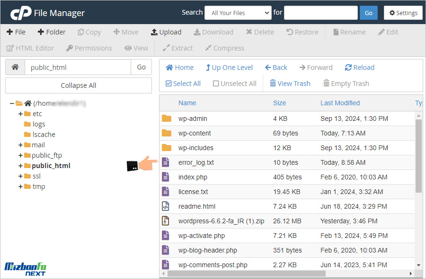The width and height of the screenshot is (426, 279).
Task: Sort the list by Size column
Action: point(279,103)
